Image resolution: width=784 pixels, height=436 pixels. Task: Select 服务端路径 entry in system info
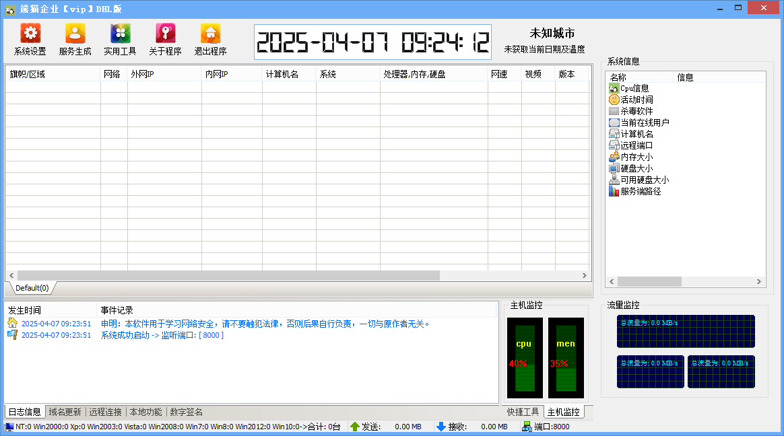point(640,191)
